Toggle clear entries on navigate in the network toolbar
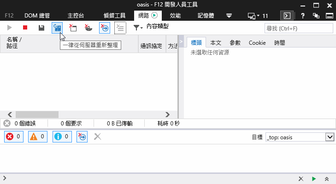Viewport: 336px width, 184px height. point(105,28)
